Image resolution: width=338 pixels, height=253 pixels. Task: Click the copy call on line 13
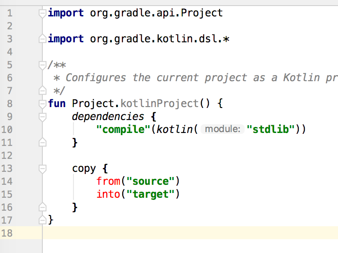click(x=84, y=169)
